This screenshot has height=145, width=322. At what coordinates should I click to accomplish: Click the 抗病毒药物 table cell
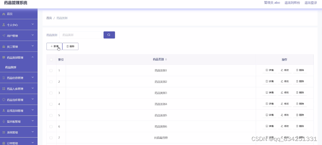[161, 138]
